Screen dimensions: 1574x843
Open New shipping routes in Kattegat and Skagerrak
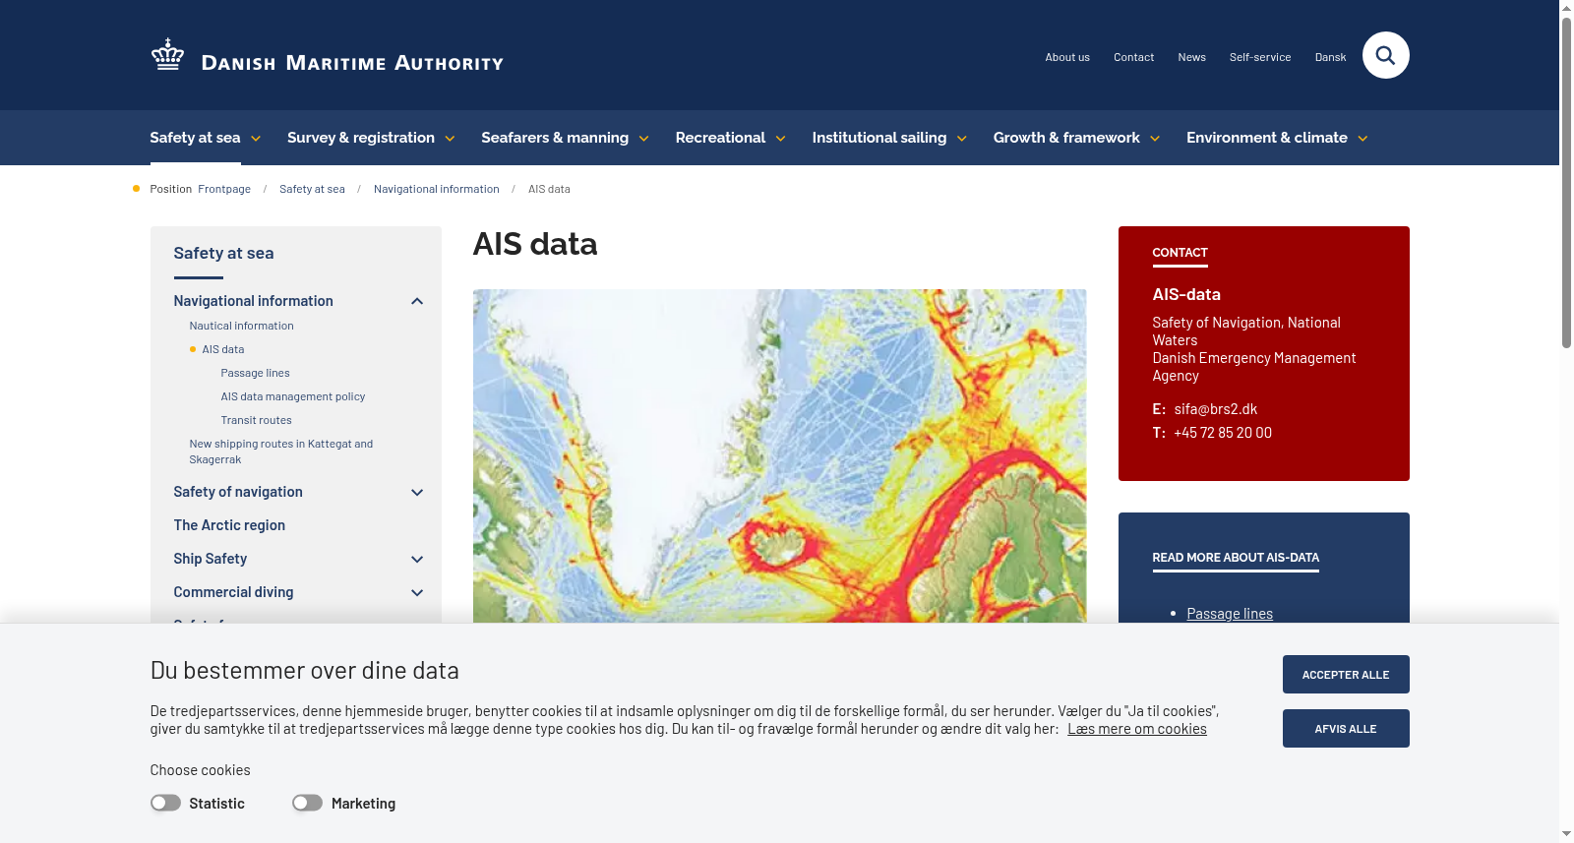(281, 452)
